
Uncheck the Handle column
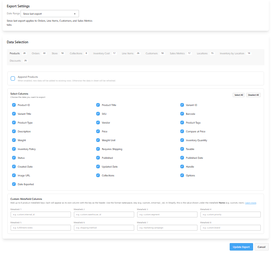tap(182, 167)
